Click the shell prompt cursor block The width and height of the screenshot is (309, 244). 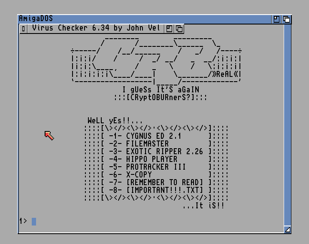coord(34,222)
